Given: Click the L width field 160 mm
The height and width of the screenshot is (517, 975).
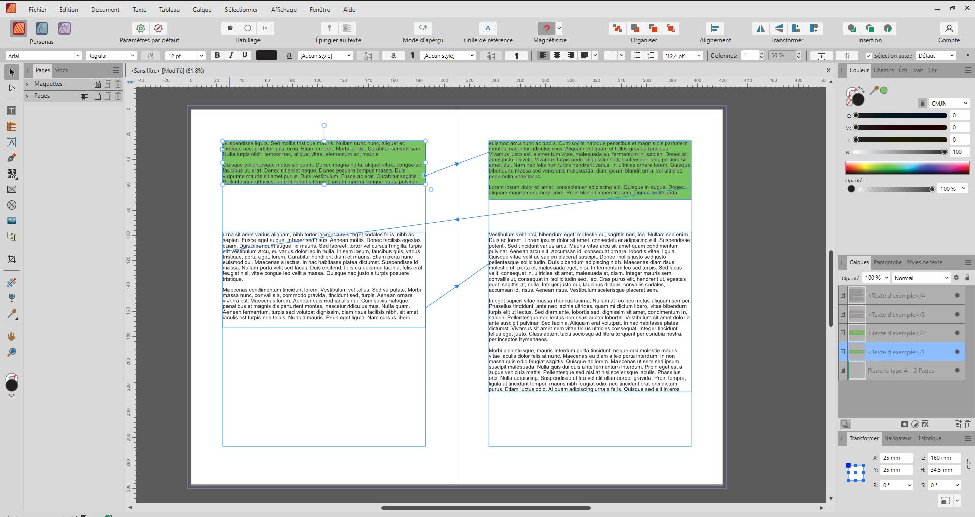Looking at the screenshot, I should point(944,458).
